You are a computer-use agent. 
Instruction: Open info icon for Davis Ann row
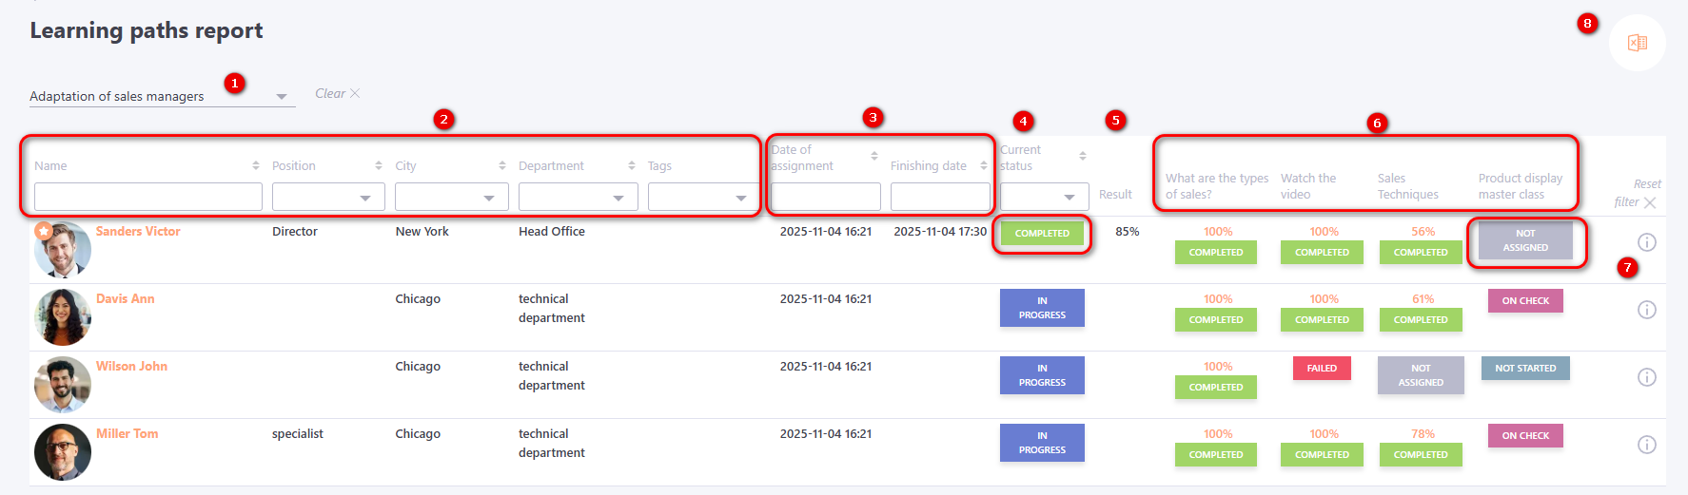coord(1646,310)
